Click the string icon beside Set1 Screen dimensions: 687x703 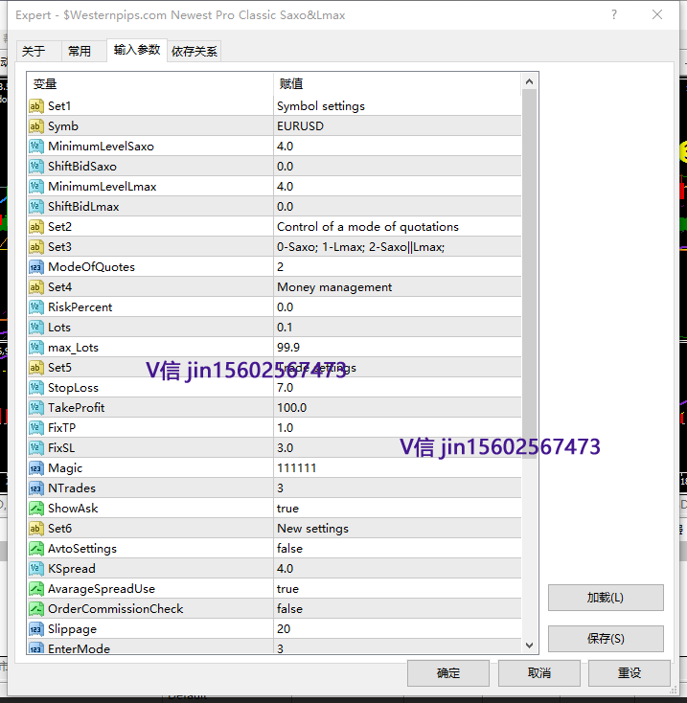[36, 106]
